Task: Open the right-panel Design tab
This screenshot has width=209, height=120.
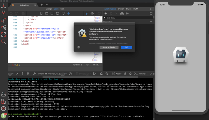Action: click(x=121, y=9)
